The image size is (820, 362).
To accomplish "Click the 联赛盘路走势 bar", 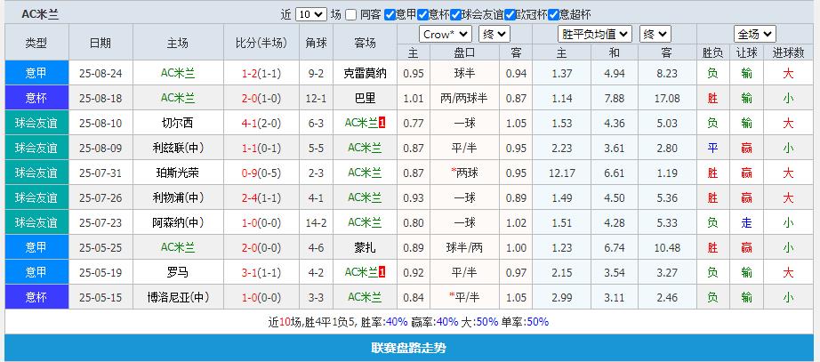I will coord(409,348).
